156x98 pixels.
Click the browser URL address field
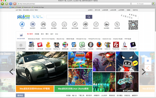pyautogui.click(x=74, y=4)
